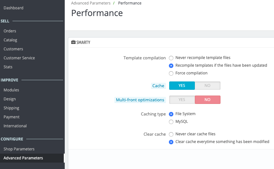Viewport: 274px width, 169px height.
Task: Navigate to Shop Parameters
Action: (x=19, y=149)
